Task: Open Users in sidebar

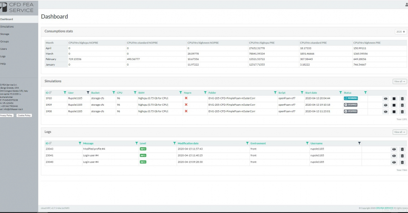Action: tap(19, 49)
